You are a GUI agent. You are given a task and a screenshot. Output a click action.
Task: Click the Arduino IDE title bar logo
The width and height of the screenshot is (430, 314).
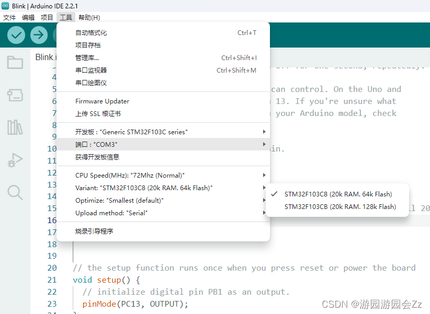(x=5, y=6)
